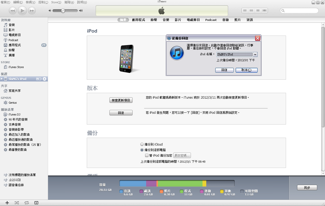Click 檢查更新項目 button
Viewport: 325px width, 206px height.
tap(121, 100)
